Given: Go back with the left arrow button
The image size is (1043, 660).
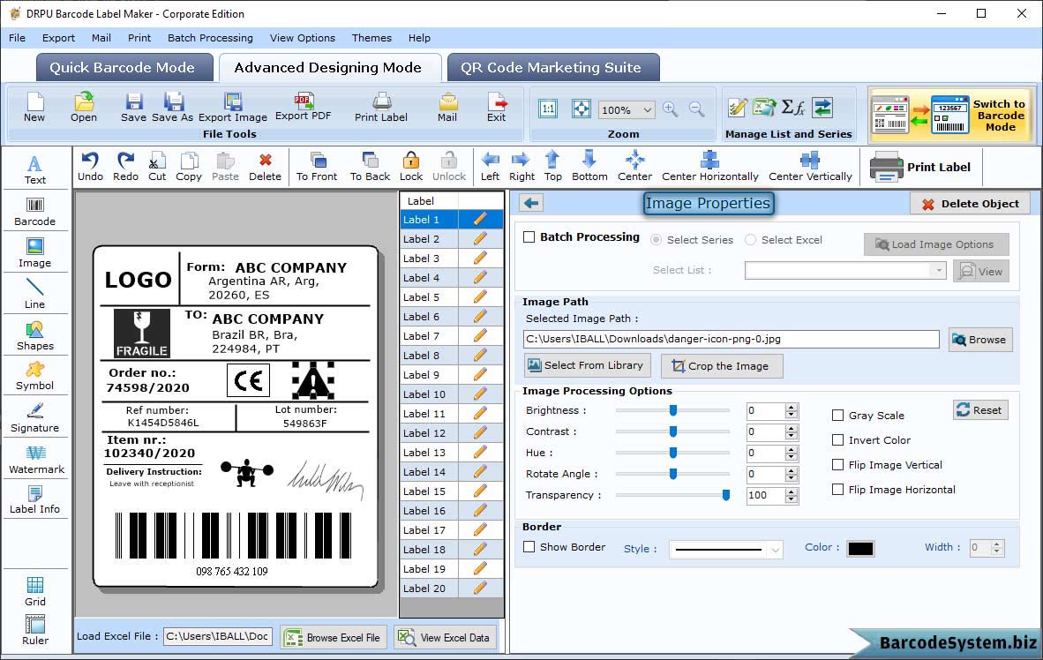Looking at the screenshot, I should [x=531, y=203].
